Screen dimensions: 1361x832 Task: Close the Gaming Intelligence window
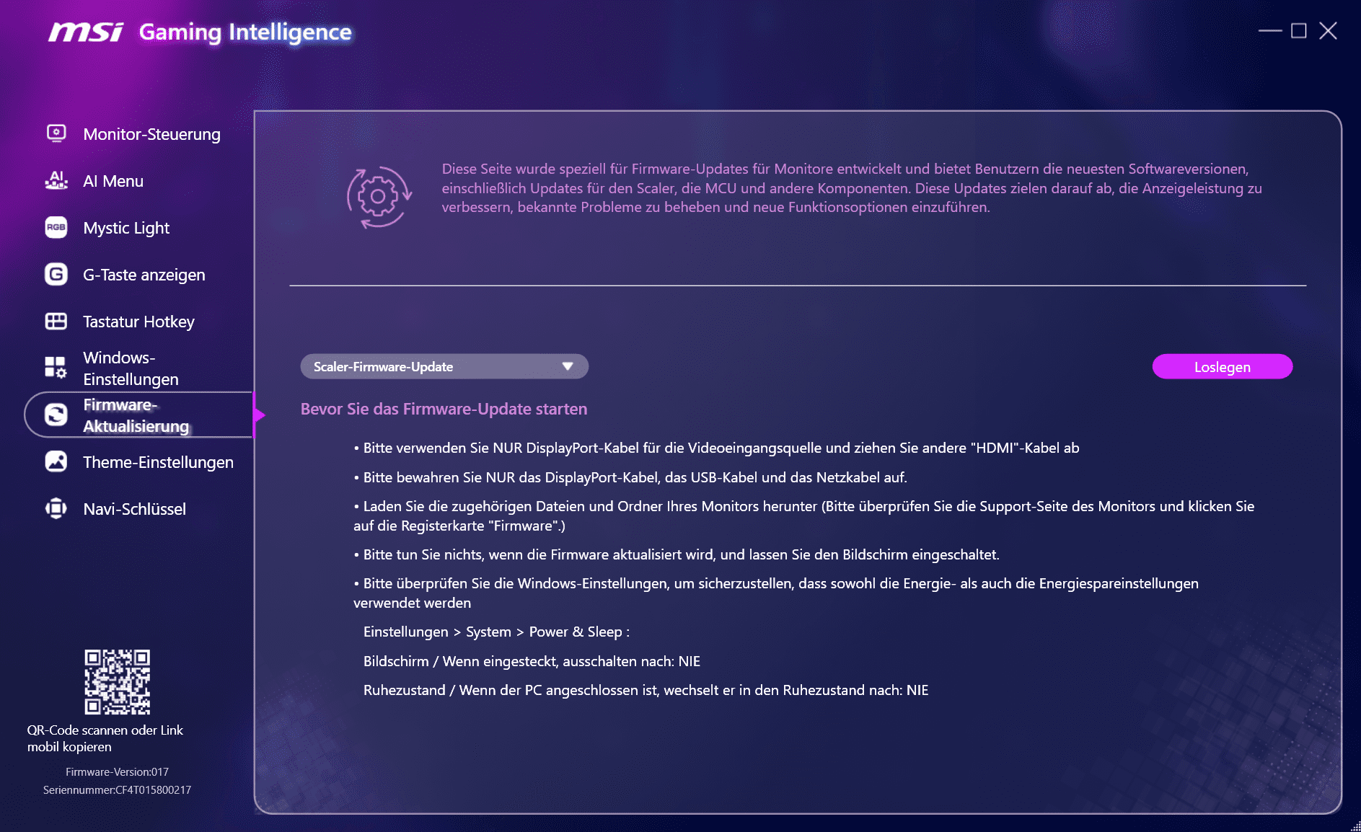(x=1329, y=31)
